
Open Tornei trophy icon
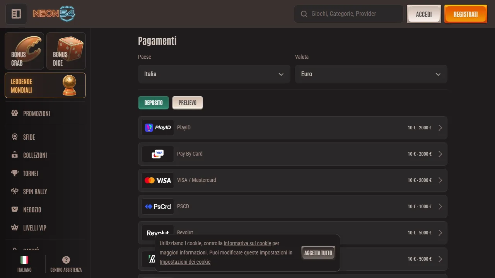coord(15,173)
